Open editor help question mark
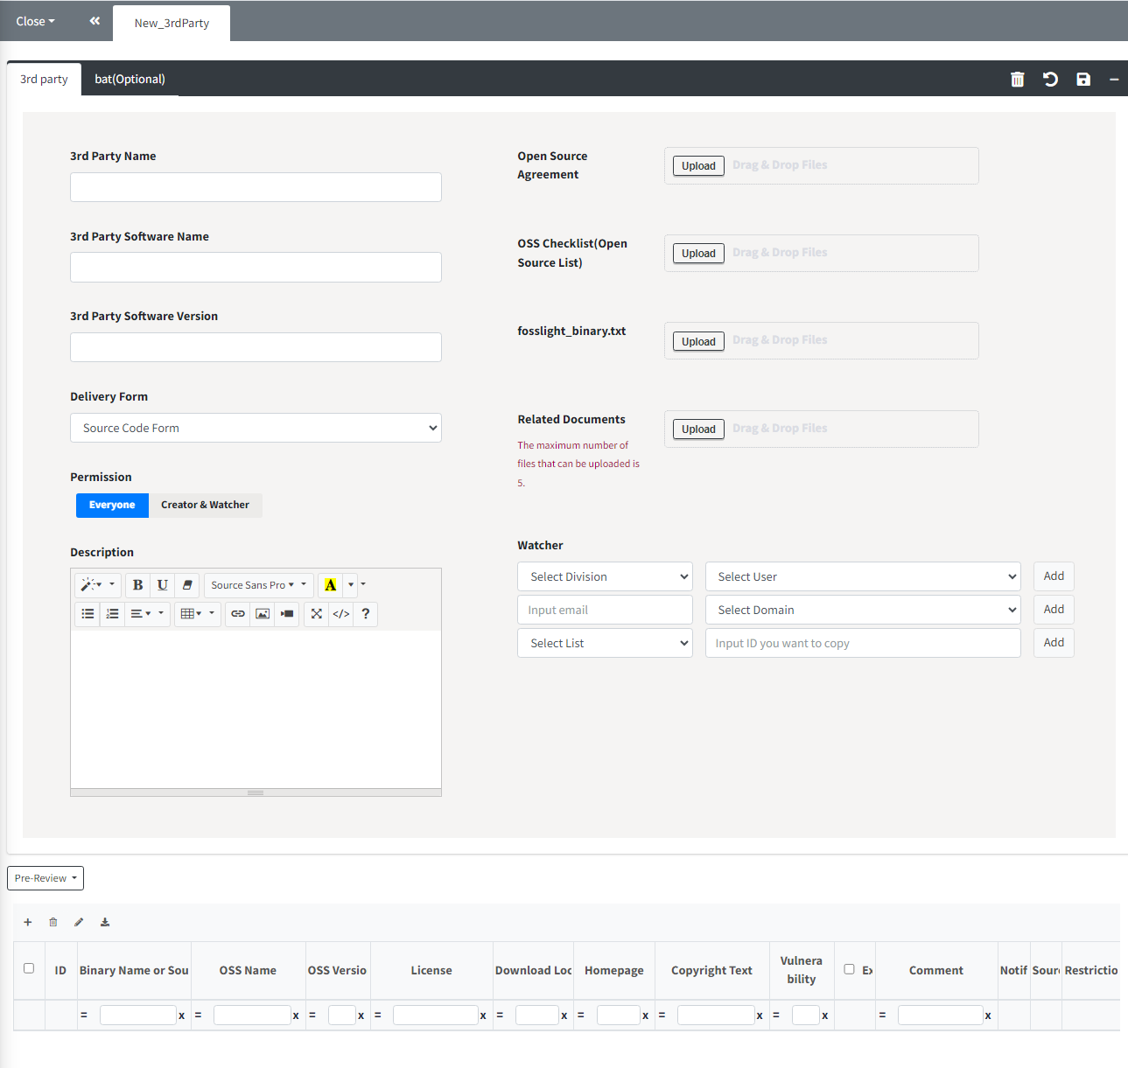 (366, 614)
